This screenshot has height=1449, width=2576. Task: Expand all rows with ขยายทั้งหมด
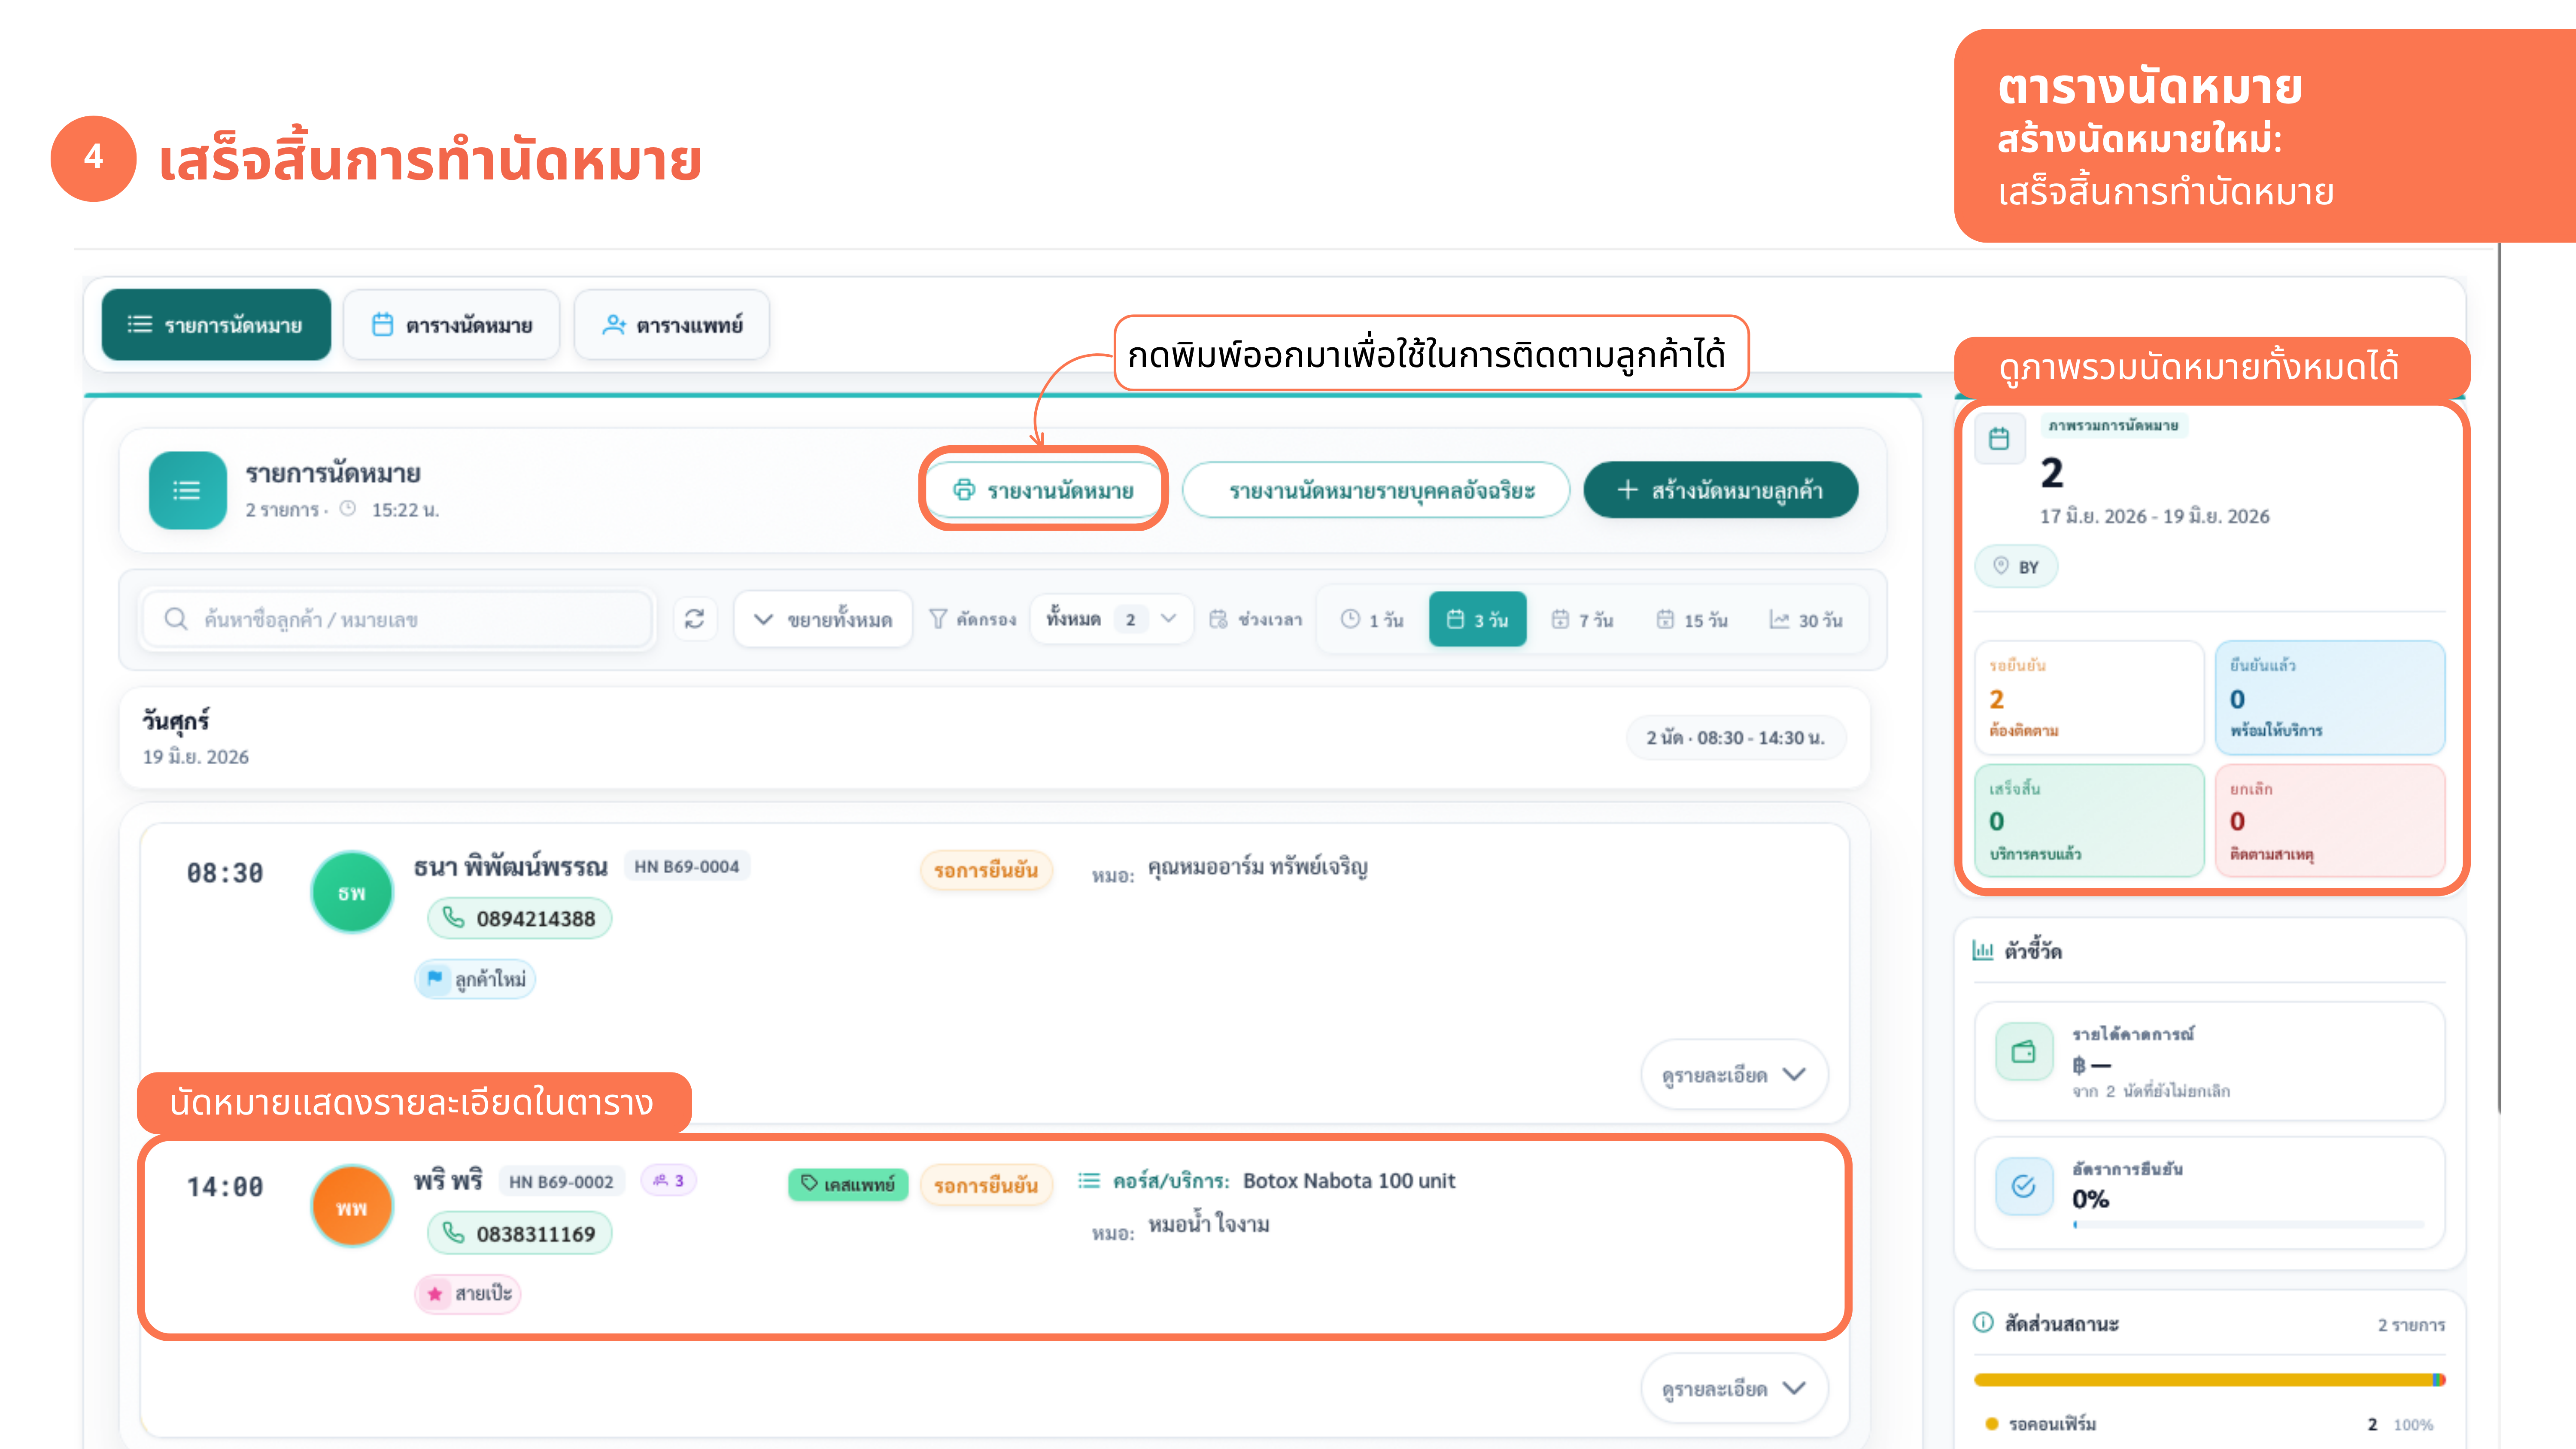click(x=823, y=620)
